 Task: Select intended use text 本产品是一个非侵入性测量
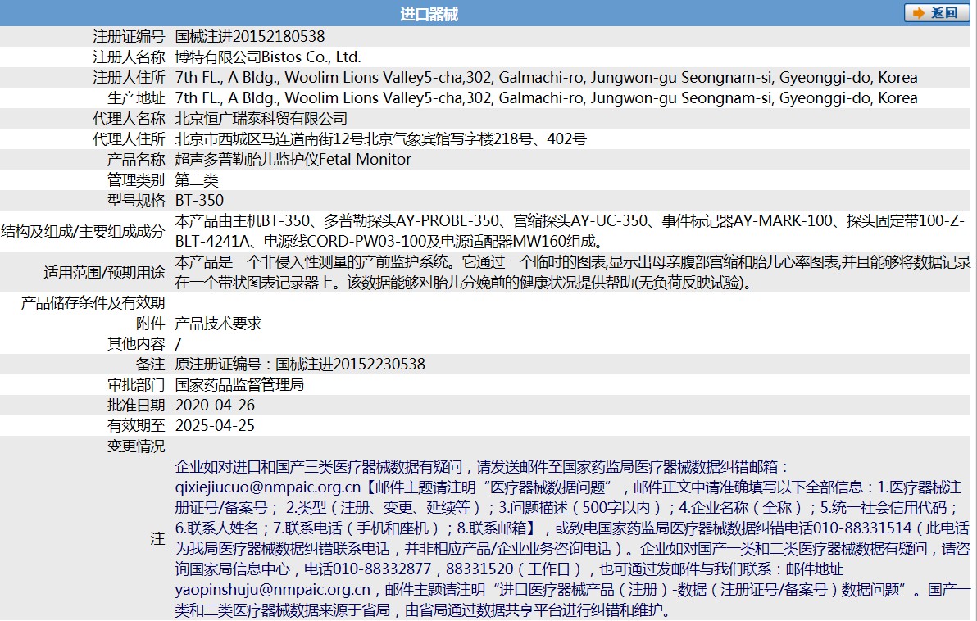(x=573, y=272)
